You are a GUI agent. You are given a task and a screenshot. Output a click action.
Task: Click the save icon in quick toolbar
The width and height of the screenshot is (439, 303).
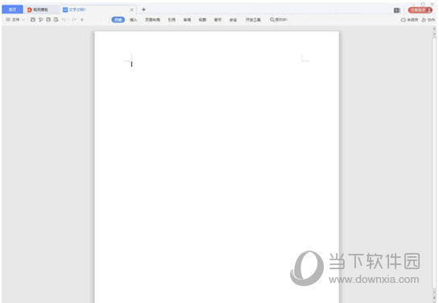(x=33, y=19)
